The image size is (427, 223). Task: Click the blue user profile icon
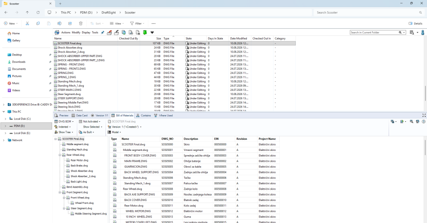pyautogui.click(x=423, y=33)
